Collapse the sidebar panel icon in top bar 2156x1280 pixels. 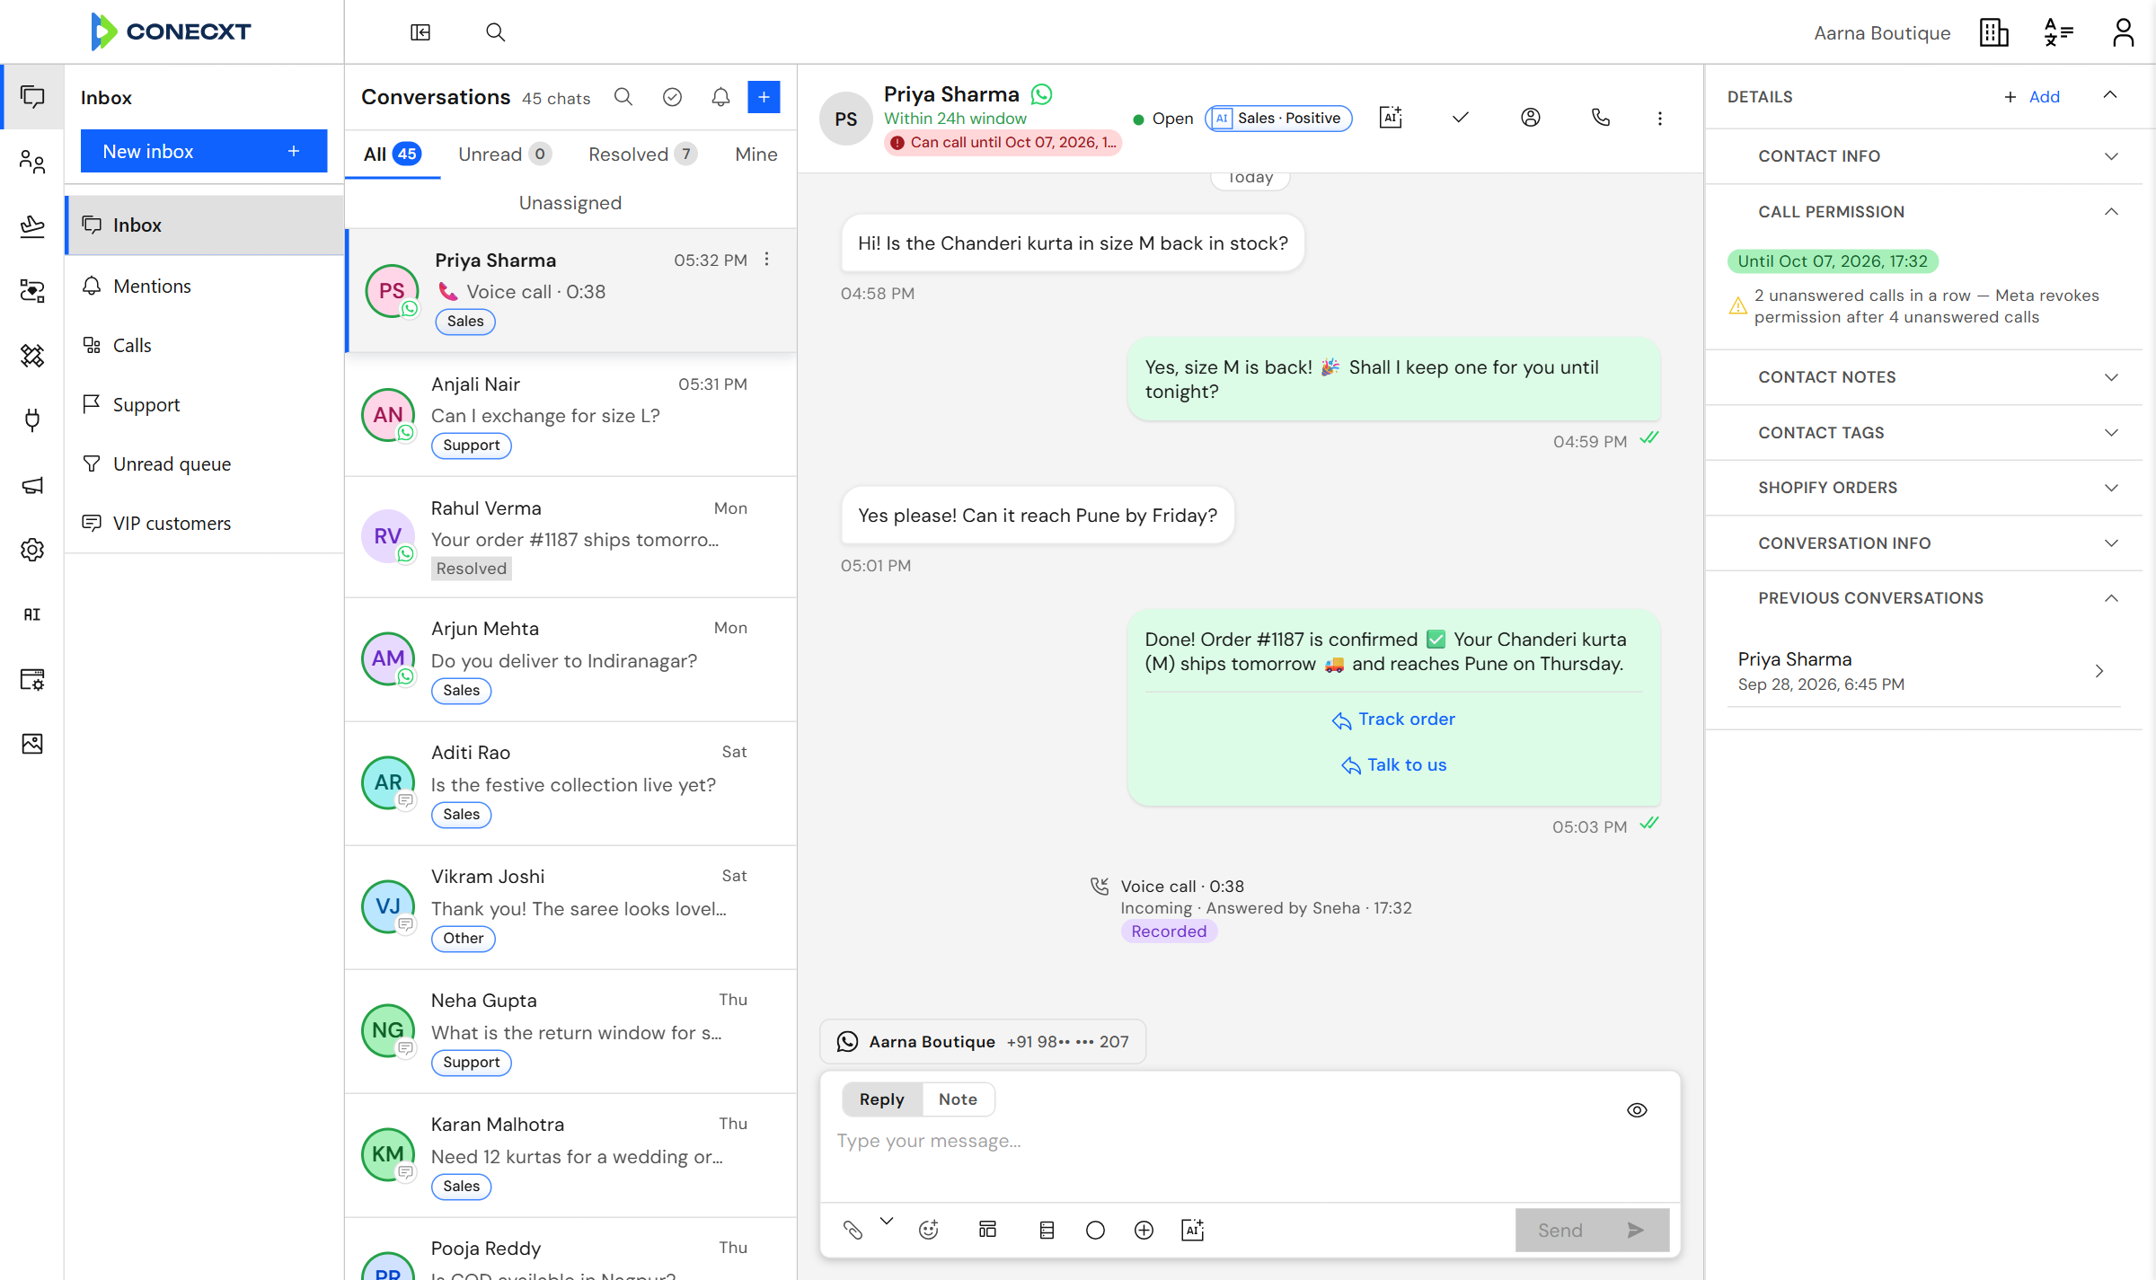pyautogui.click(x=420, y=32)
